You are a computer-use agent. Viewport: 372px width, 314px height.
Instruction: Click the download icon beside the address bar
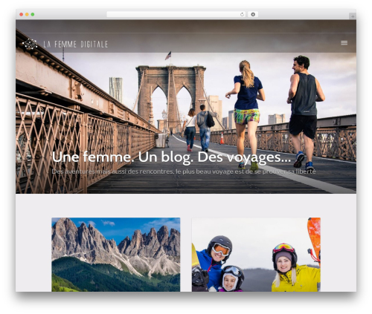coord(253,14)
